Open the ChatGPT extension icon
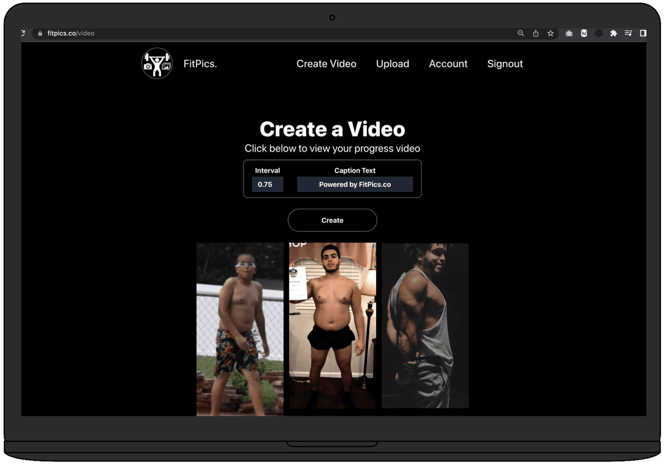 click(x=599, y=33)
